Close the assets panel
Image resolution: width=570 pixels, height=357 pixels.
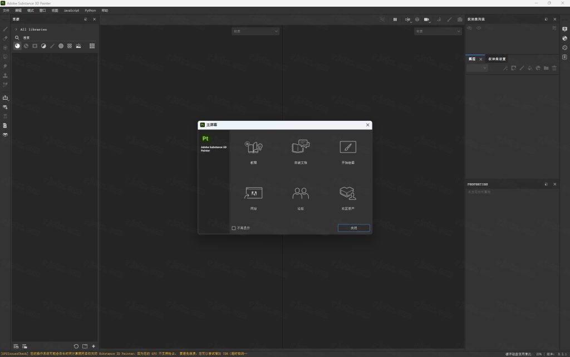95,19
